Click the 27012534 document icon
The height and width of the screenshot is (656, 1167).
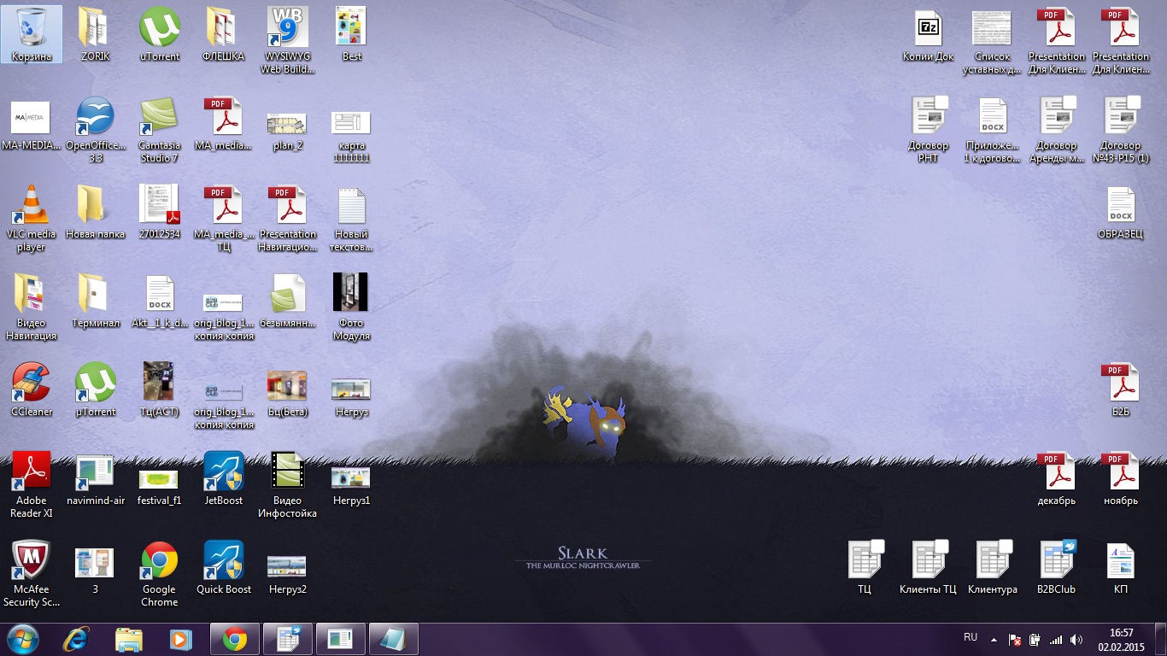[x=159, y=213]
